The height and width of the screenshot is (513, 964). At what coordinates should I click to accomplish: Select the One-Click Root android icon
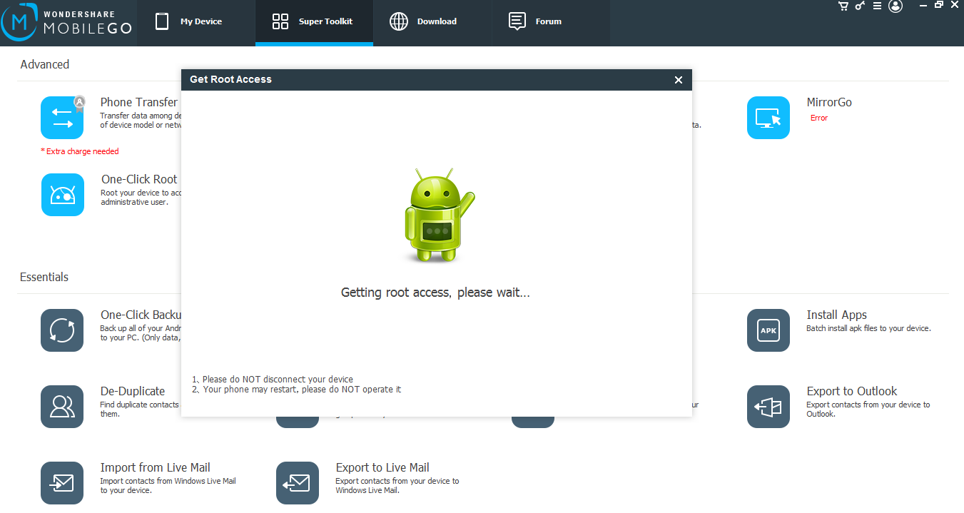pyautogui.click(x=63, y=194)
